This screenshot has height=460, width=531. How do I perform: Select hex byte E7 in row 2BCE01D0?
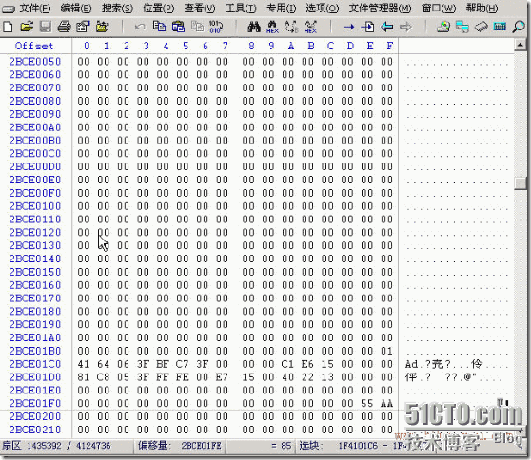[x=222, y=377]
